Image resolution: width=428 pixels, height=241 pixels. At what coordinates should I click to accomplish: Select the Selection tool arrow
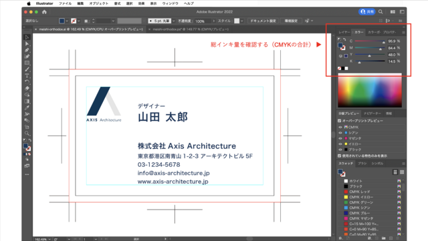27,37
